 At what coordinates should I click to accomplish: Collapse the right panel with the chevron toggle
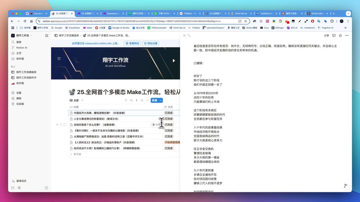pyautogui.click(x=184, y=35)
